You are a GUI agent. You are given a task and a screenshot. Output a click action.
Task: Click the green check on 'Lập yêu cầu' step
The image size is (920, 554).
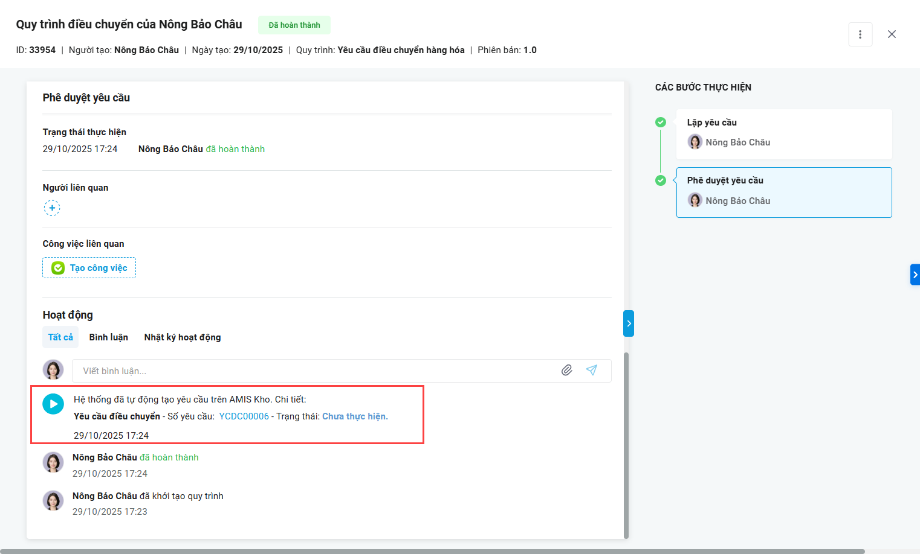click(661, 122)
